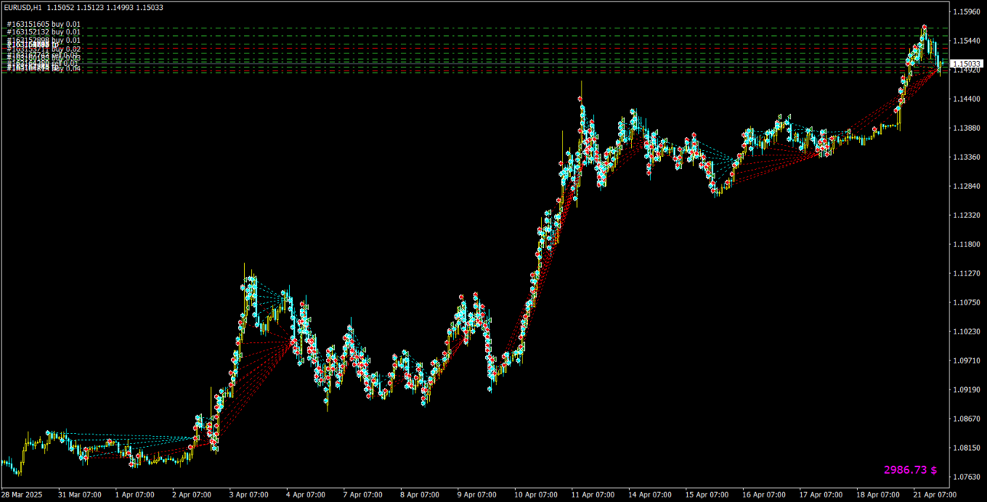
Task: Select order label #163152132 buy 0.01
Action: [44, 32]
